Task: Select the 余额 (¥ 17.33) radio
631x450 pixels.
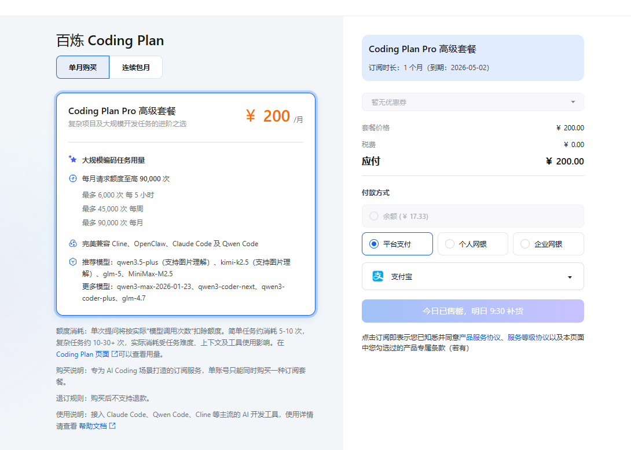Action: coord(374,216)
